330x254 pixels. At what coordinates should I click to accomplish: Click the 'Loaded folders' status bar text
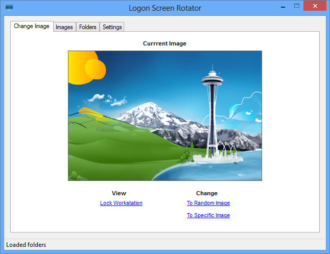[26, 245]
